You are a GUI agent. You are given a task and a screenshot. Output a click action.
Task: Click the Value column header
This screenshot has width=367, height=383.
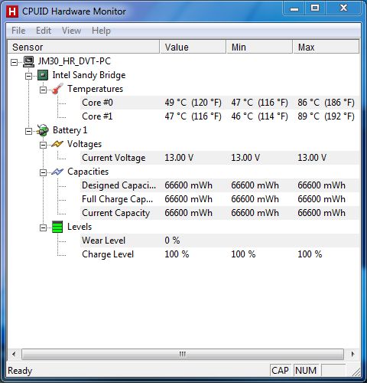tap(193, 47)
